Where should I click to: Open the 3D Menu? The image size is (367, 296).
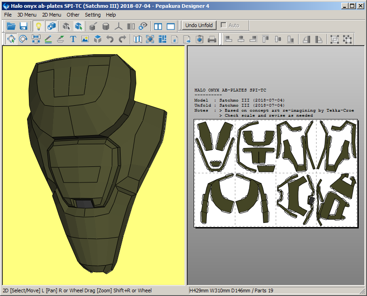(x=27, y=15)
